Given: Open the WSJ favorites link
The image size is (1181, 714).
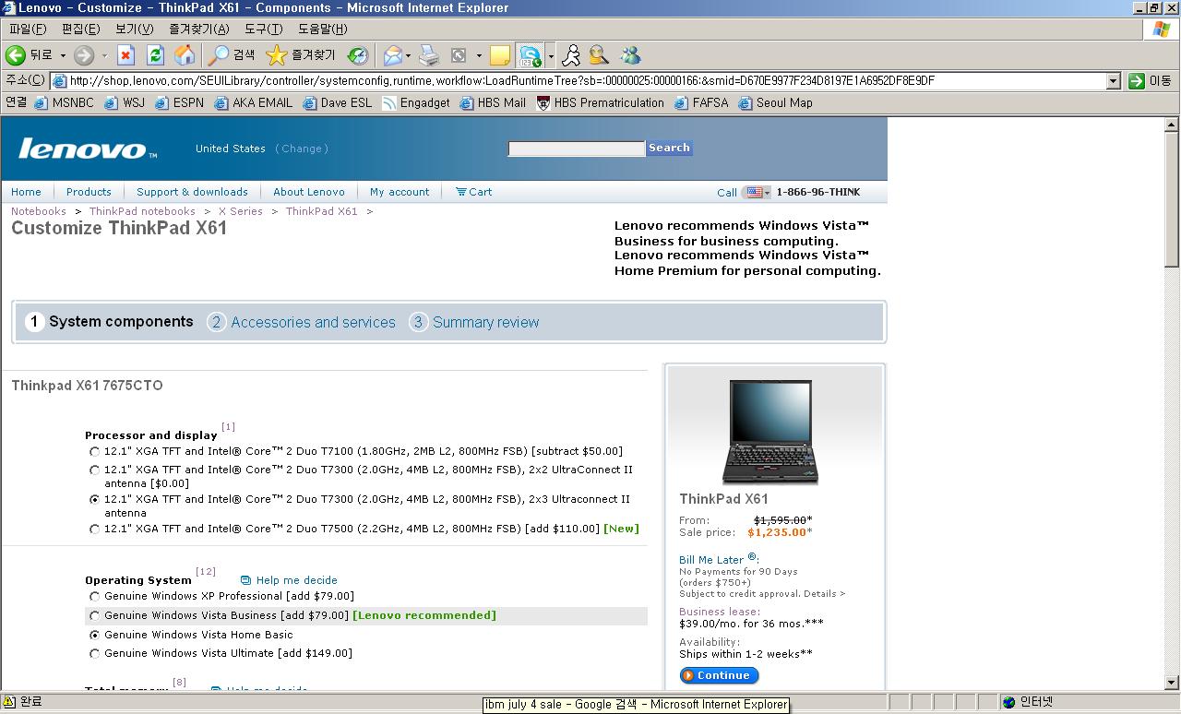Looking at the screenshot, I should coord(125,102).
